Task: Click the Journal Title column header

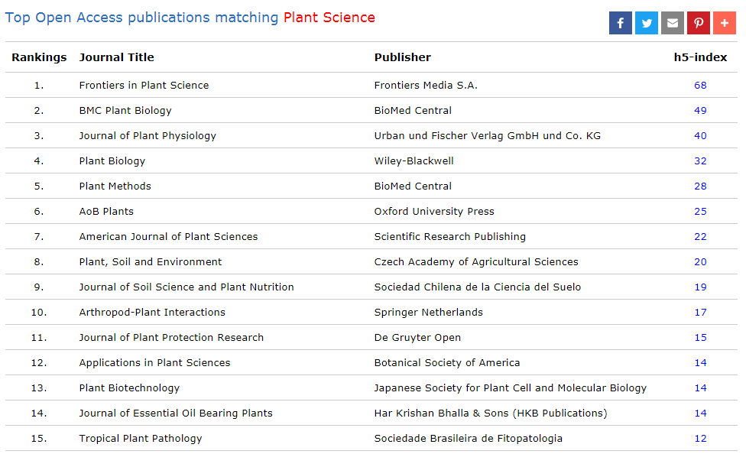Action: point(116,57)
